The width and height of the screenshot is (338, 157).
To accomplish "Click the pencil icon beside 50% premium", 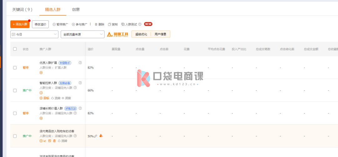I will point(96,136).
